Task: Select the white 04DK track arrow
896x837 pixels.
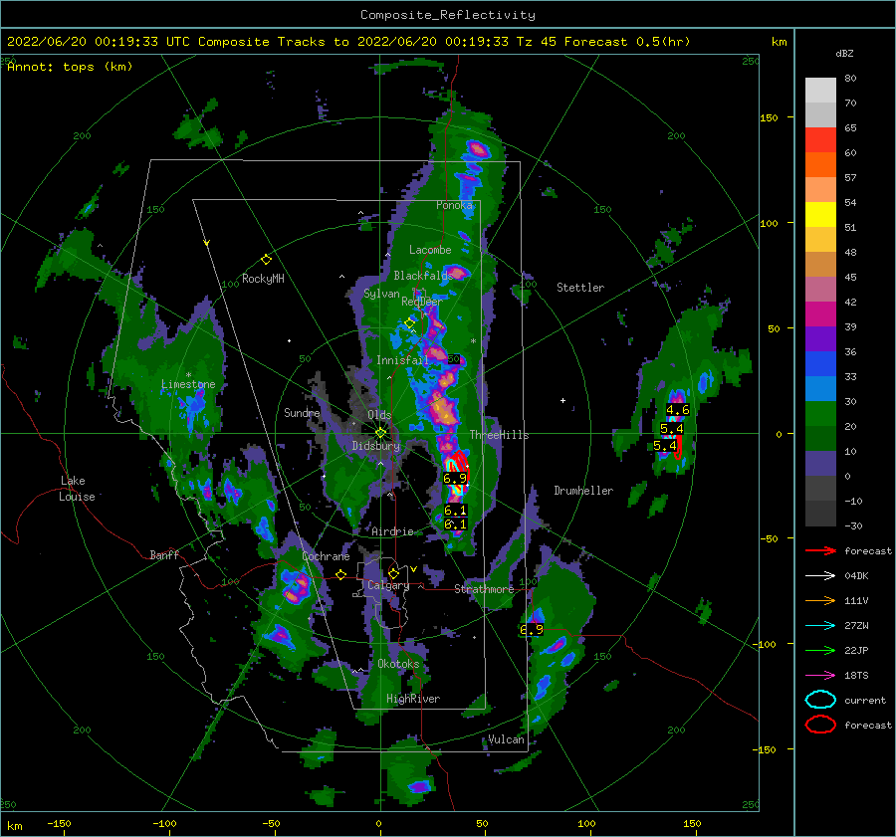Action: (x=820, y=576)
